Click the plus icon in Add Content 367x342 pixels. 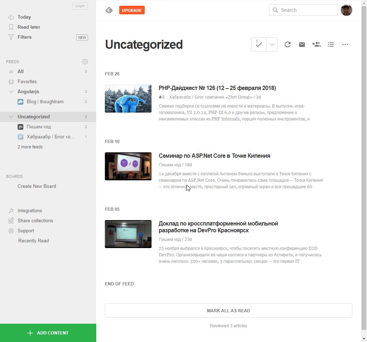tap(30, 333)
